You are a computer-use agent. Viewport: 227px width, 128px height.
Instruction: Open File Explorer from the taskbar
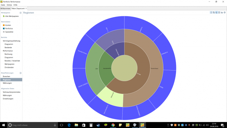(76, 125)
